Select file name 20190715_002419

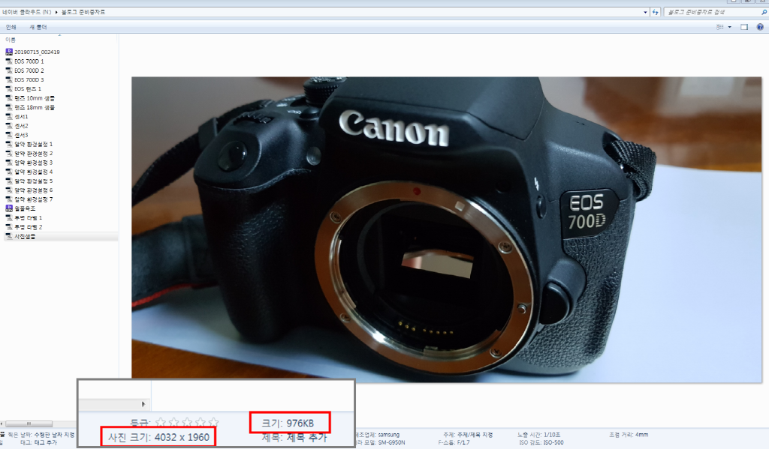tap(37, 52)
